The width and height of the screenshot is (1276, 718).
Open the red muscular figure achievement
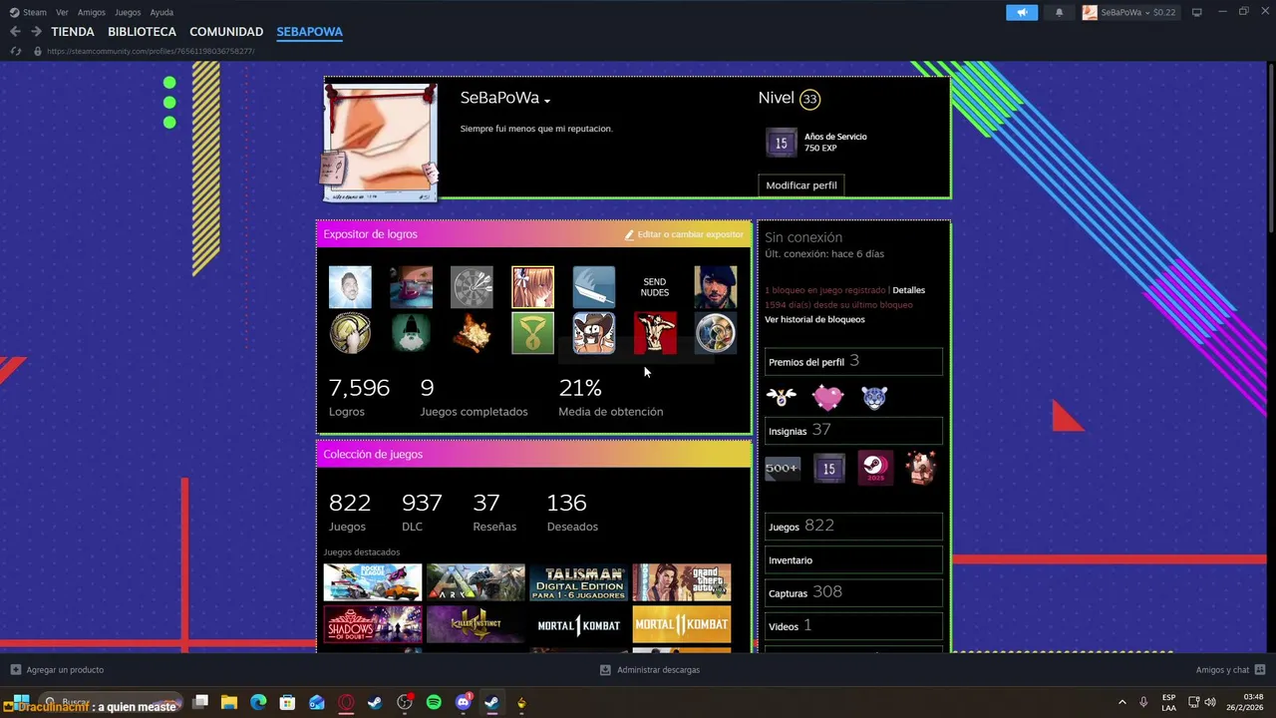(x=655, y=333)
